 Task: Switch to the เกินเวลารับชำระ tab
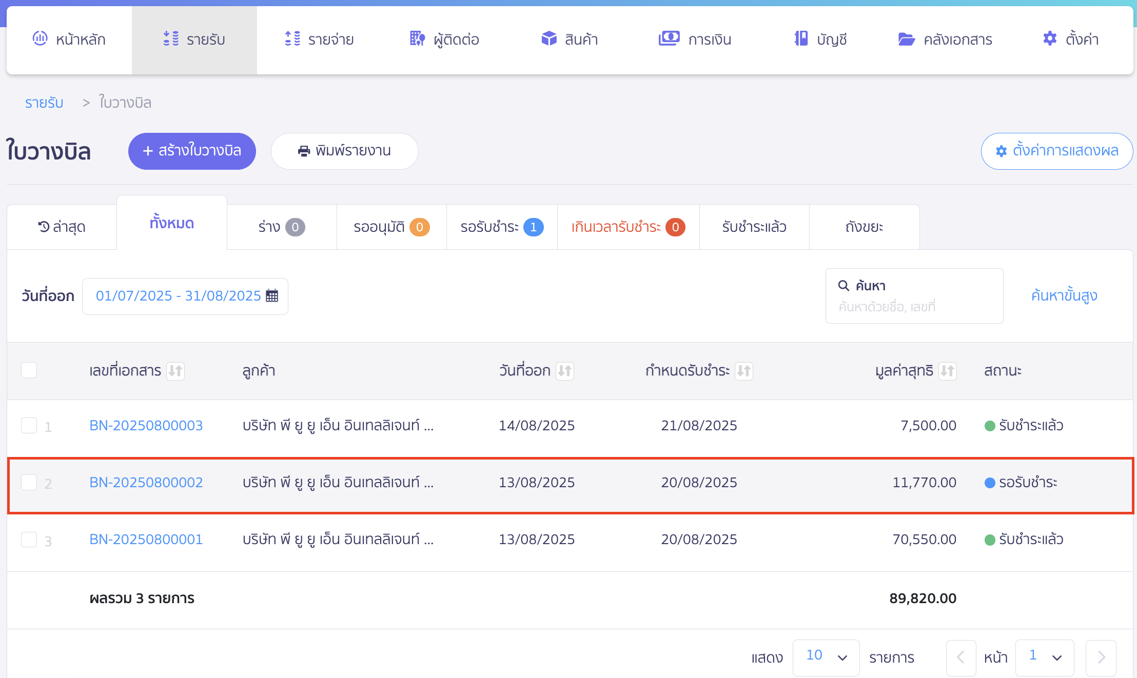pyautogui.click(x=629, y=227)
